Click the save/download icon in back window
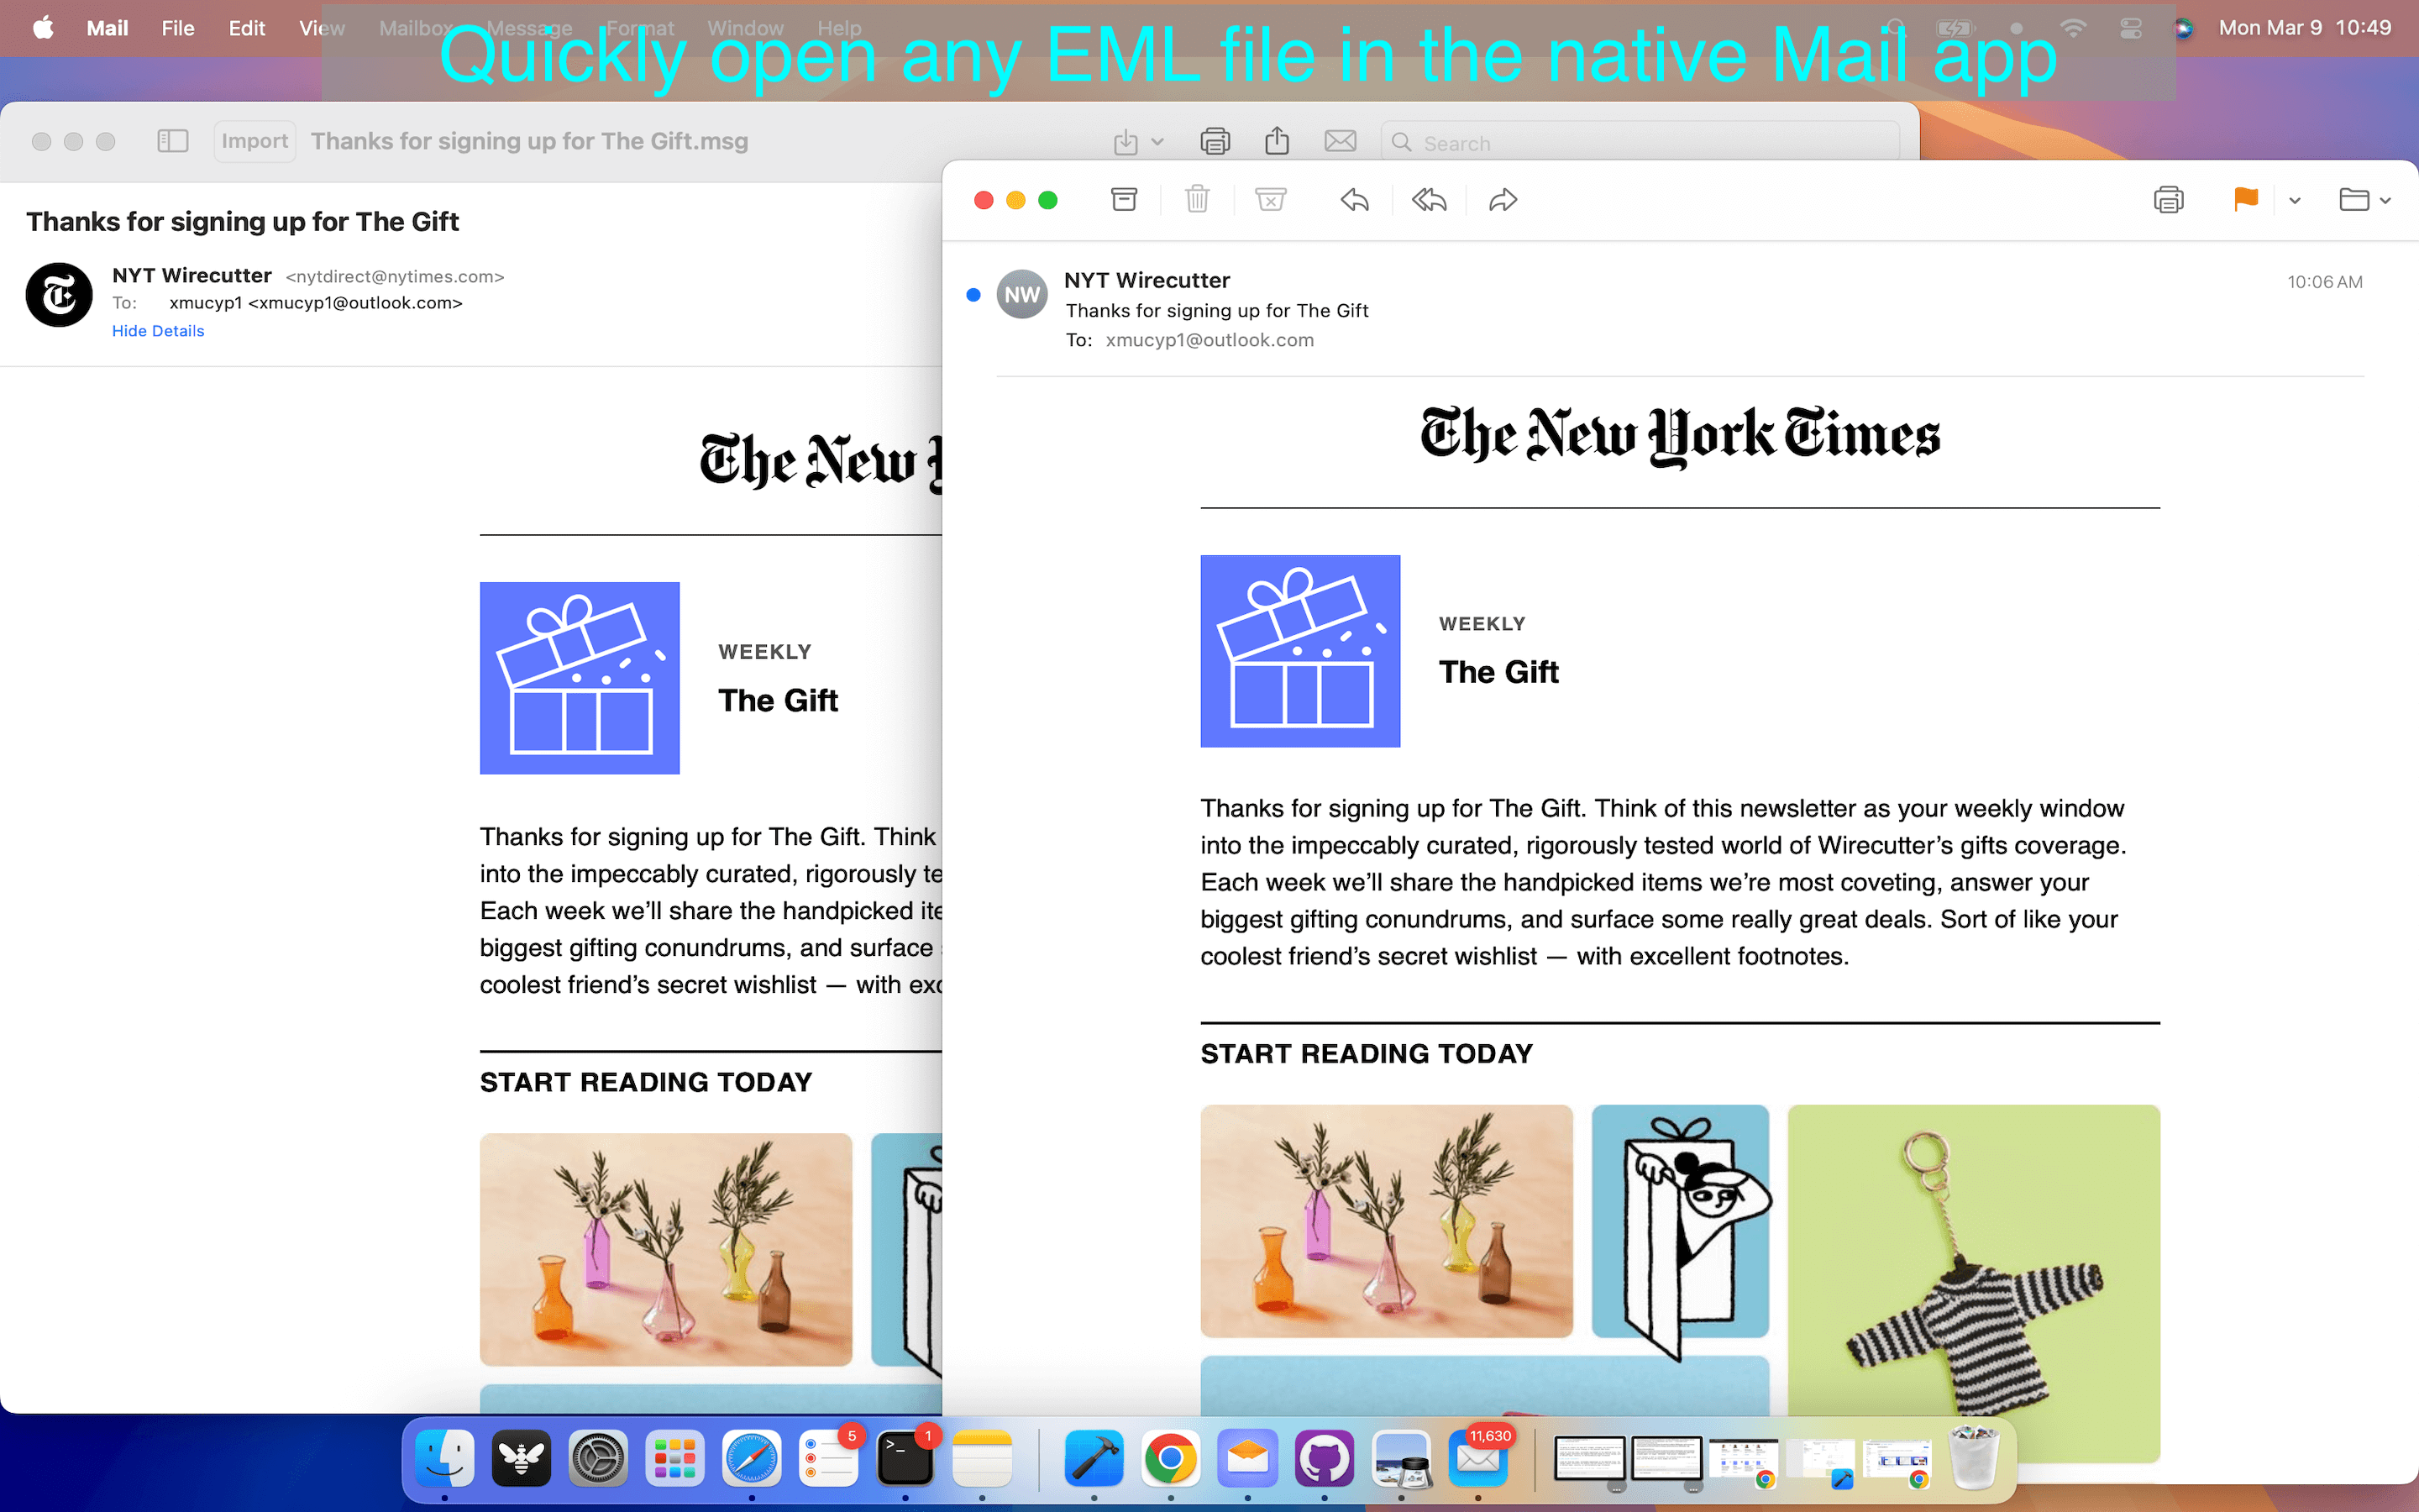 coord(1126,142)
